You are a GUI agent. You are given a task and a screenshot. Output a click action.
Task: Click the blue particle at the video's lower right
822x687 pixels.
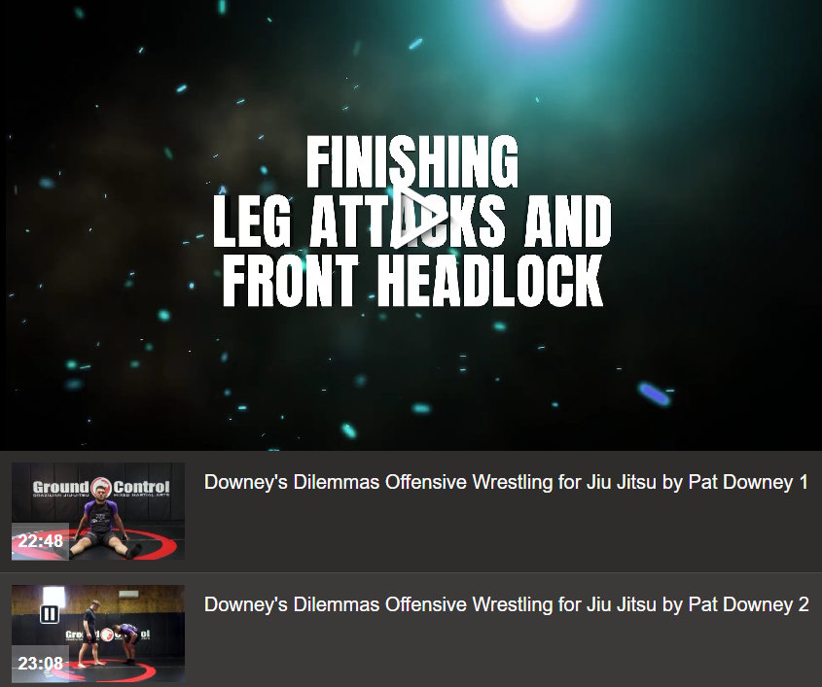click(x=654, y=395)
